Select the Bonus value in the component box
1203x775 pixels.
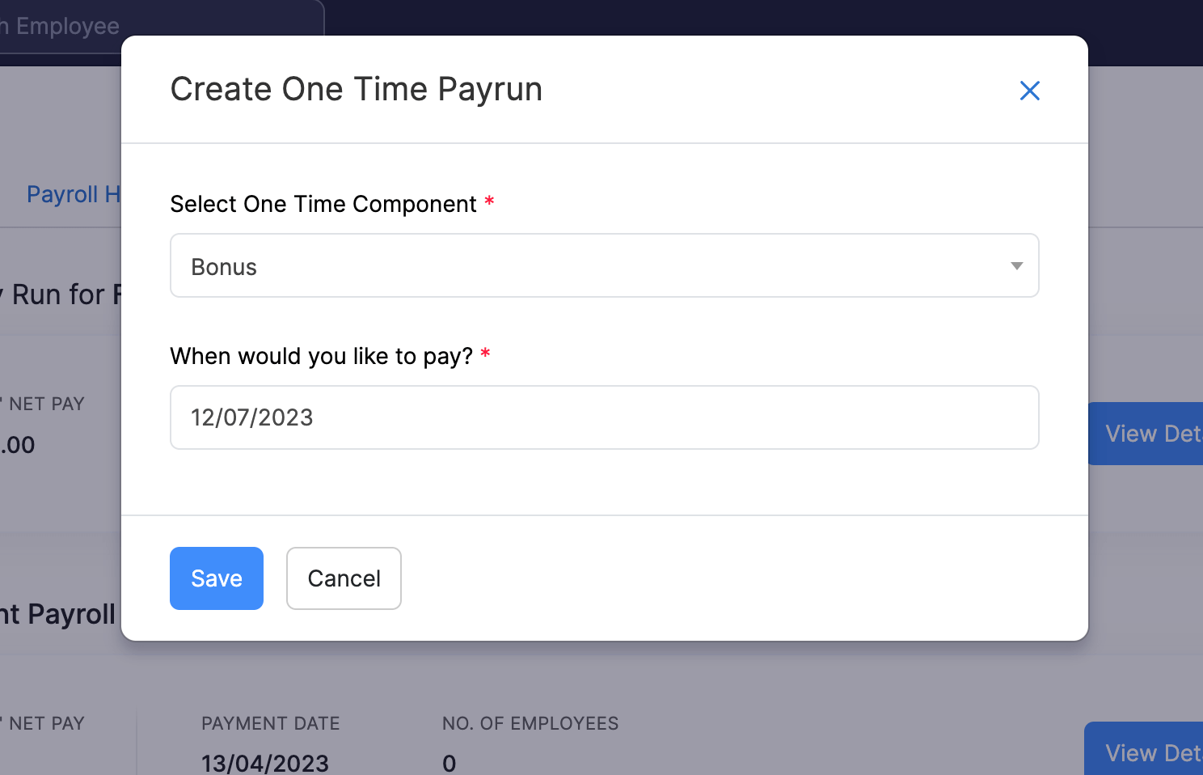(x=224, y=265)
